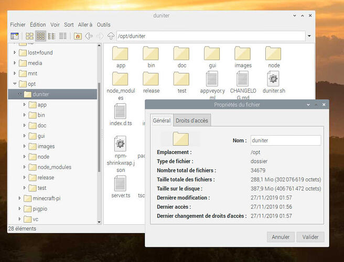
Task: Click the folder icon in properties dialog
Action: [x=181, y=138]
